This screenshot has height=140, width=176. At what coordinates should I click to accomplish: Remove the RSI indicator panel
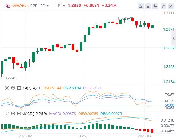[7, 88]
